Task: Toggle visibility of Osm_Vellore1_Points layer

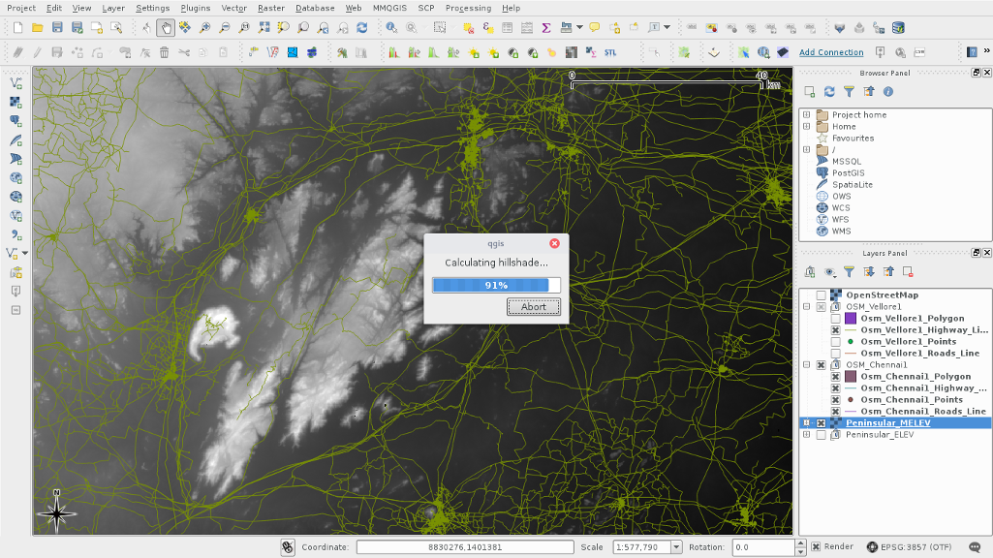Action: (x=835, y=342)
